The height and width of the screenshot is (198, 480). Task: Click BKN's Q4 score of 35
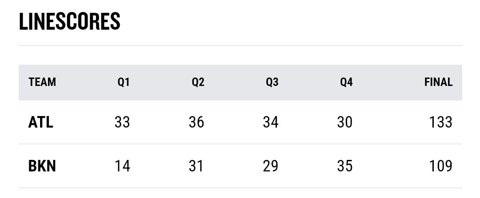pos(345,166)
